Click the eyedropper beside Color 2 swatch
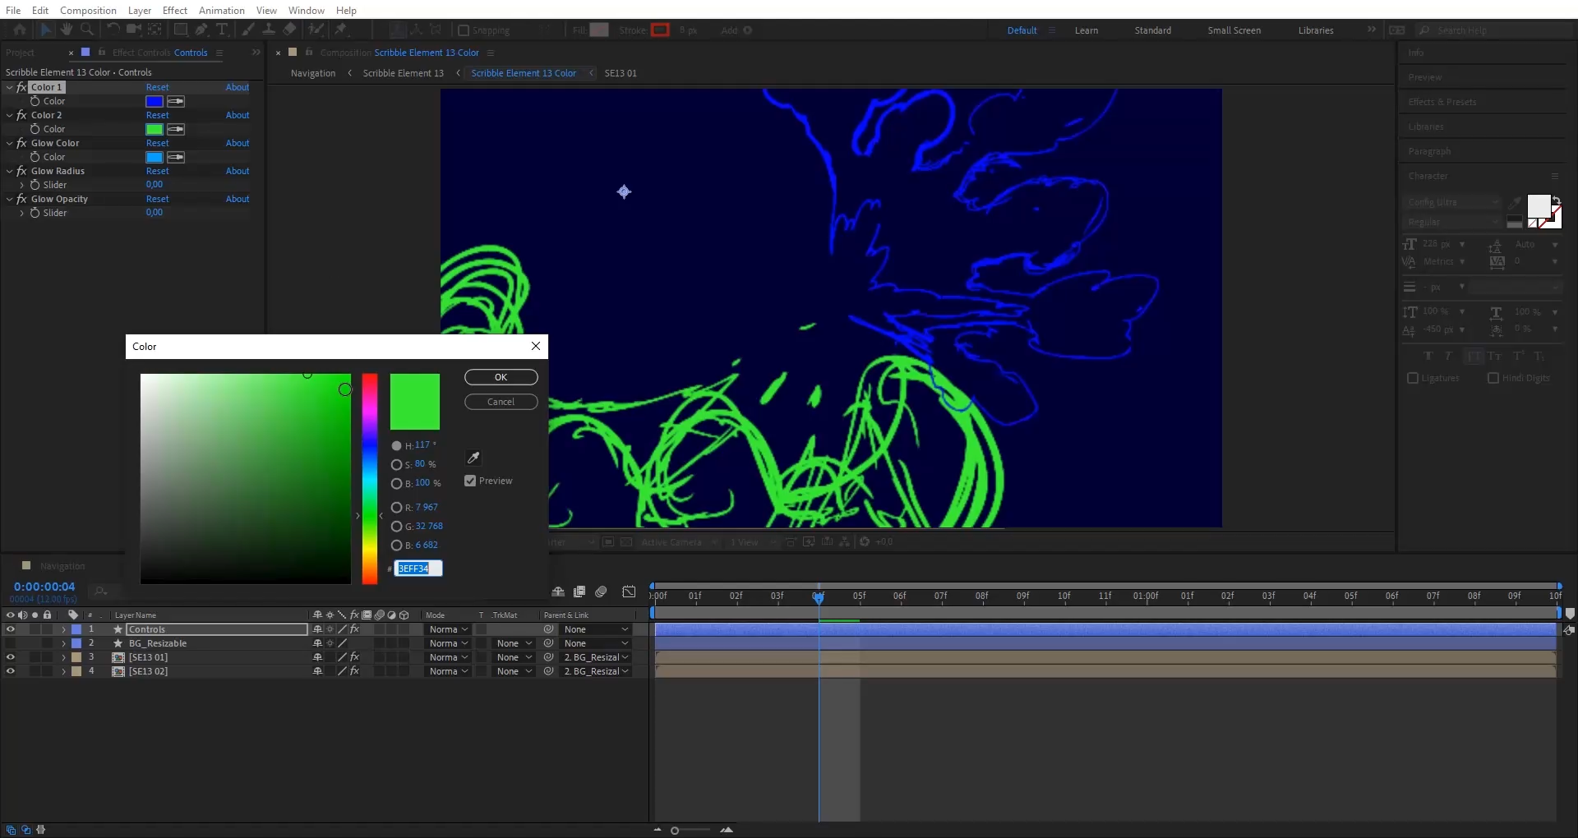Viewport: 1578px width, 838px height. [x=176, y=129]
